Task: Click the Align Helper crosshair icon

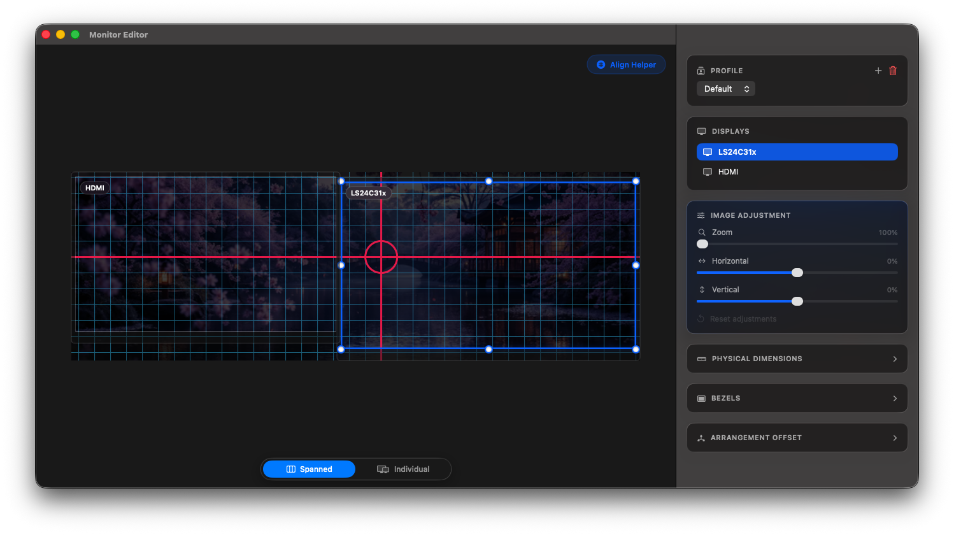Action: tap(601, 64)
